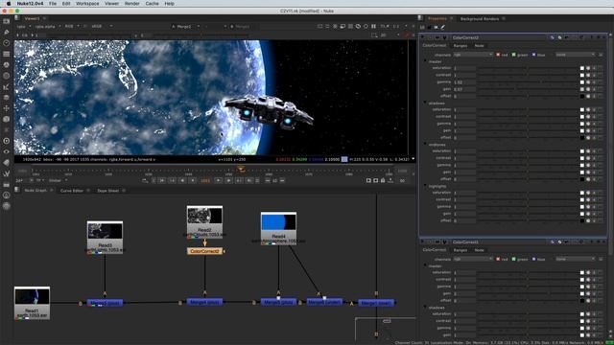Toggle the red channel checkbox in ColorCorrect2
This screenshot has height=345, width=614.
tap(498, 55)
